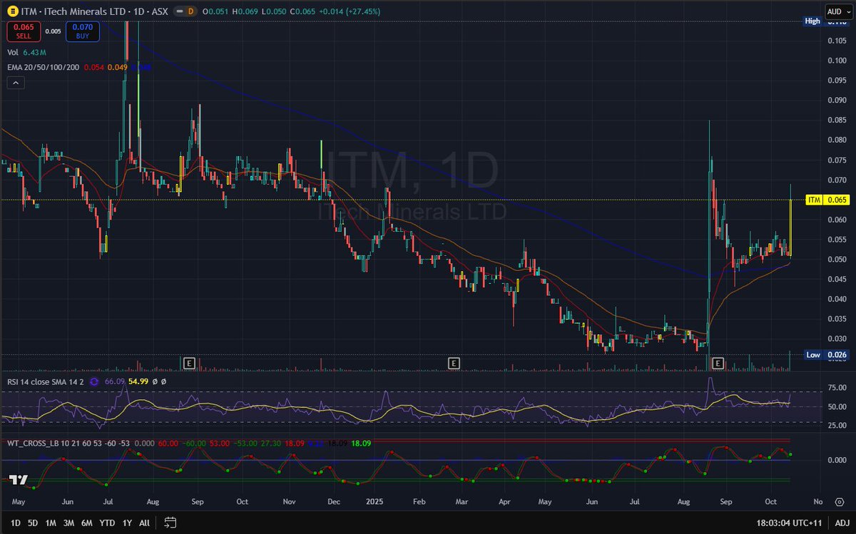The image size is (856, 534).
Task: Open the Go to date calendar icon
Action: click(x=170, y=523)
